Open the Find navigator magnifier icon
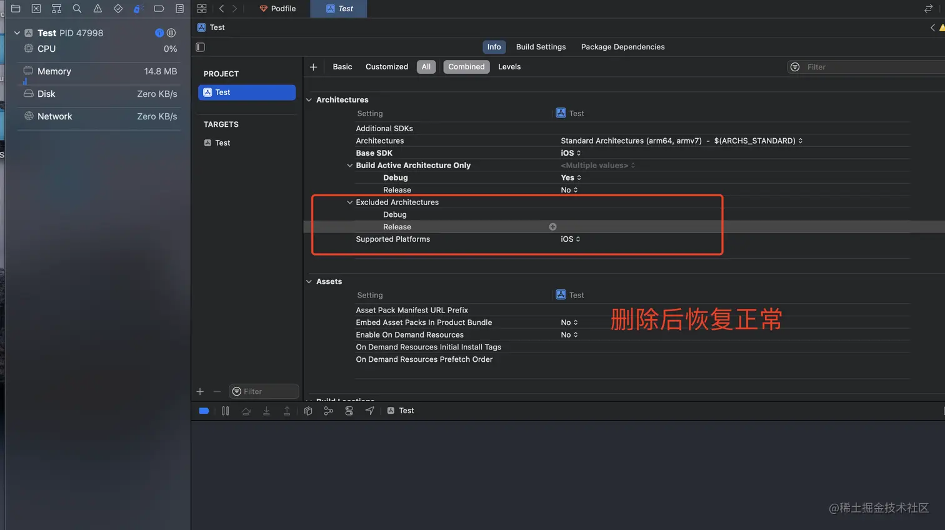The height and width of the screenshot is (530, 945). pos(77,9)
